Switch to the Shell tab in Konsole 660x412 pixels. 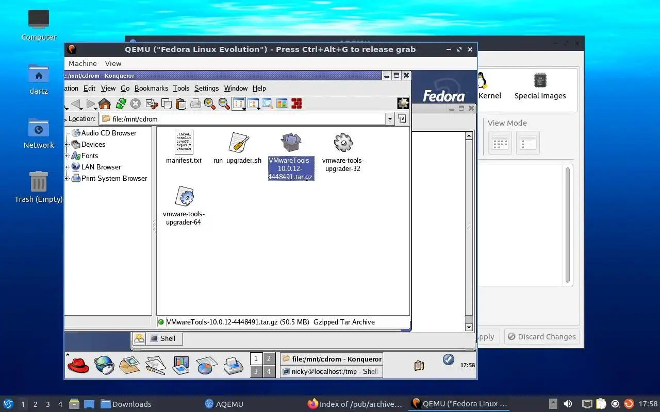tap(164, 338)
